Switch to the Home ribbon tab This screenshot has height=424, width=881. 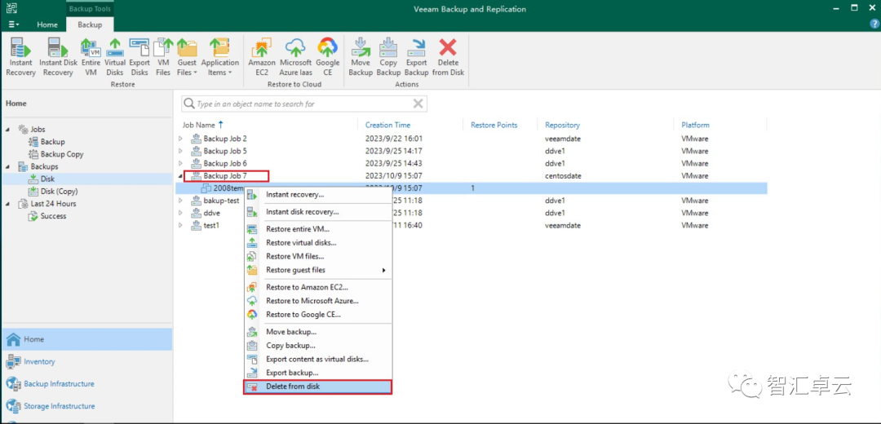coord(47,24)
